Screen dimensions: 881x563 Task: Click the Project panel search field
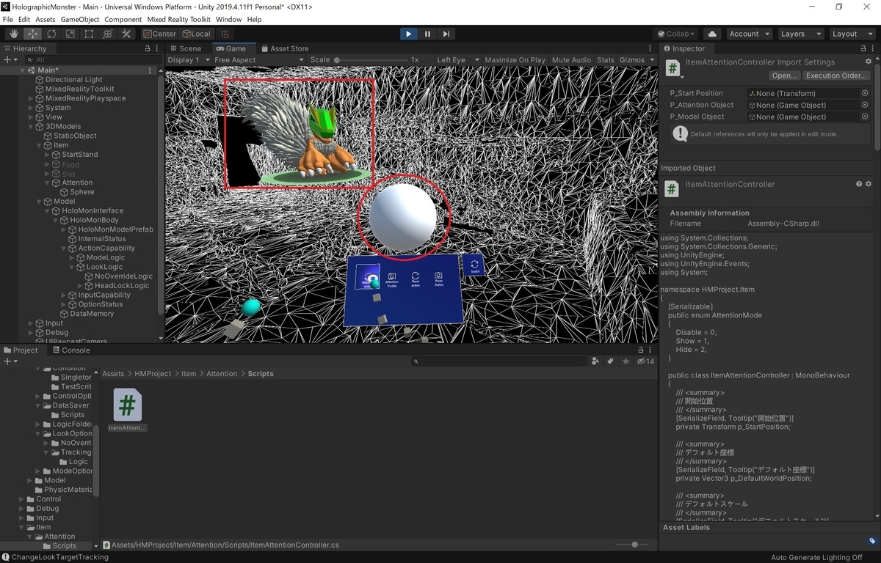pyautogui.click(x=499, y=361)
